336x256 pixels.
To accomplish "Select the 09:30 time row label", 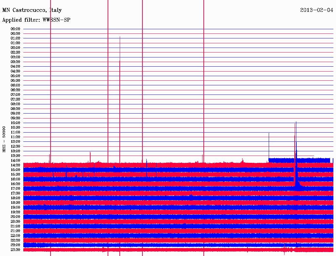I will [15, 118].
